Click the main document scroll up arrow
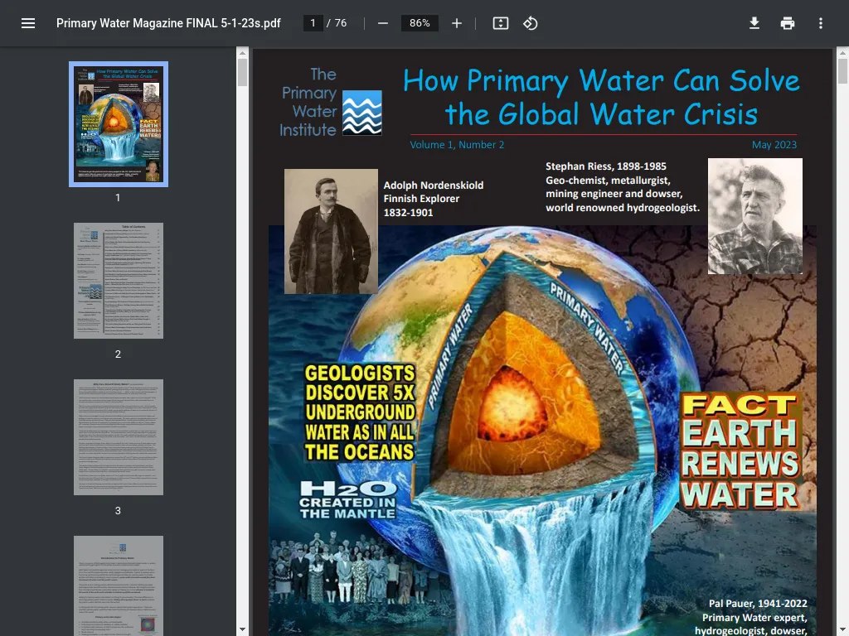 (x=842, y=53)
